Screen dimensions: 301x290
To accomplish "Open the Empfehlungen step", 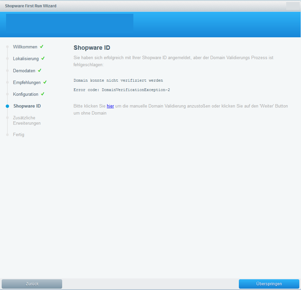I will click(27, 82).
